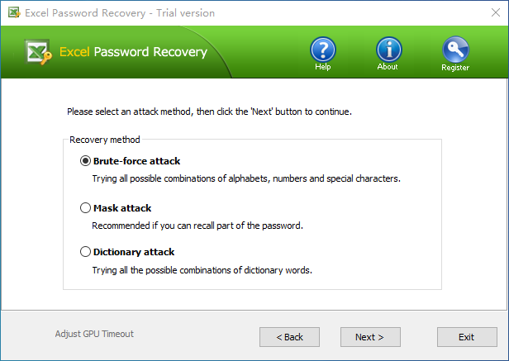Go to the previous step with Back

[x=289, y=337]
